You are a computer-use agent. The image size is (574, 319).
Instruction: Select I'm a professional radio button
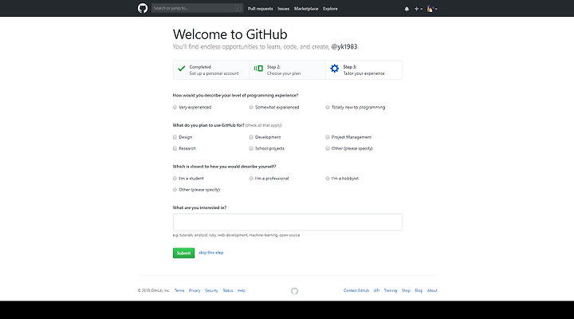pos(251,179)
